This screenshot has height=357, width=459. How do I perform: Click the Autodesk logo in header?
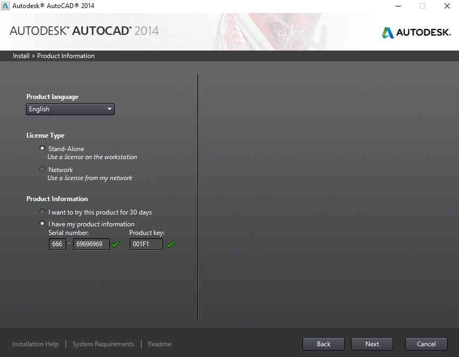coord(416,32)
